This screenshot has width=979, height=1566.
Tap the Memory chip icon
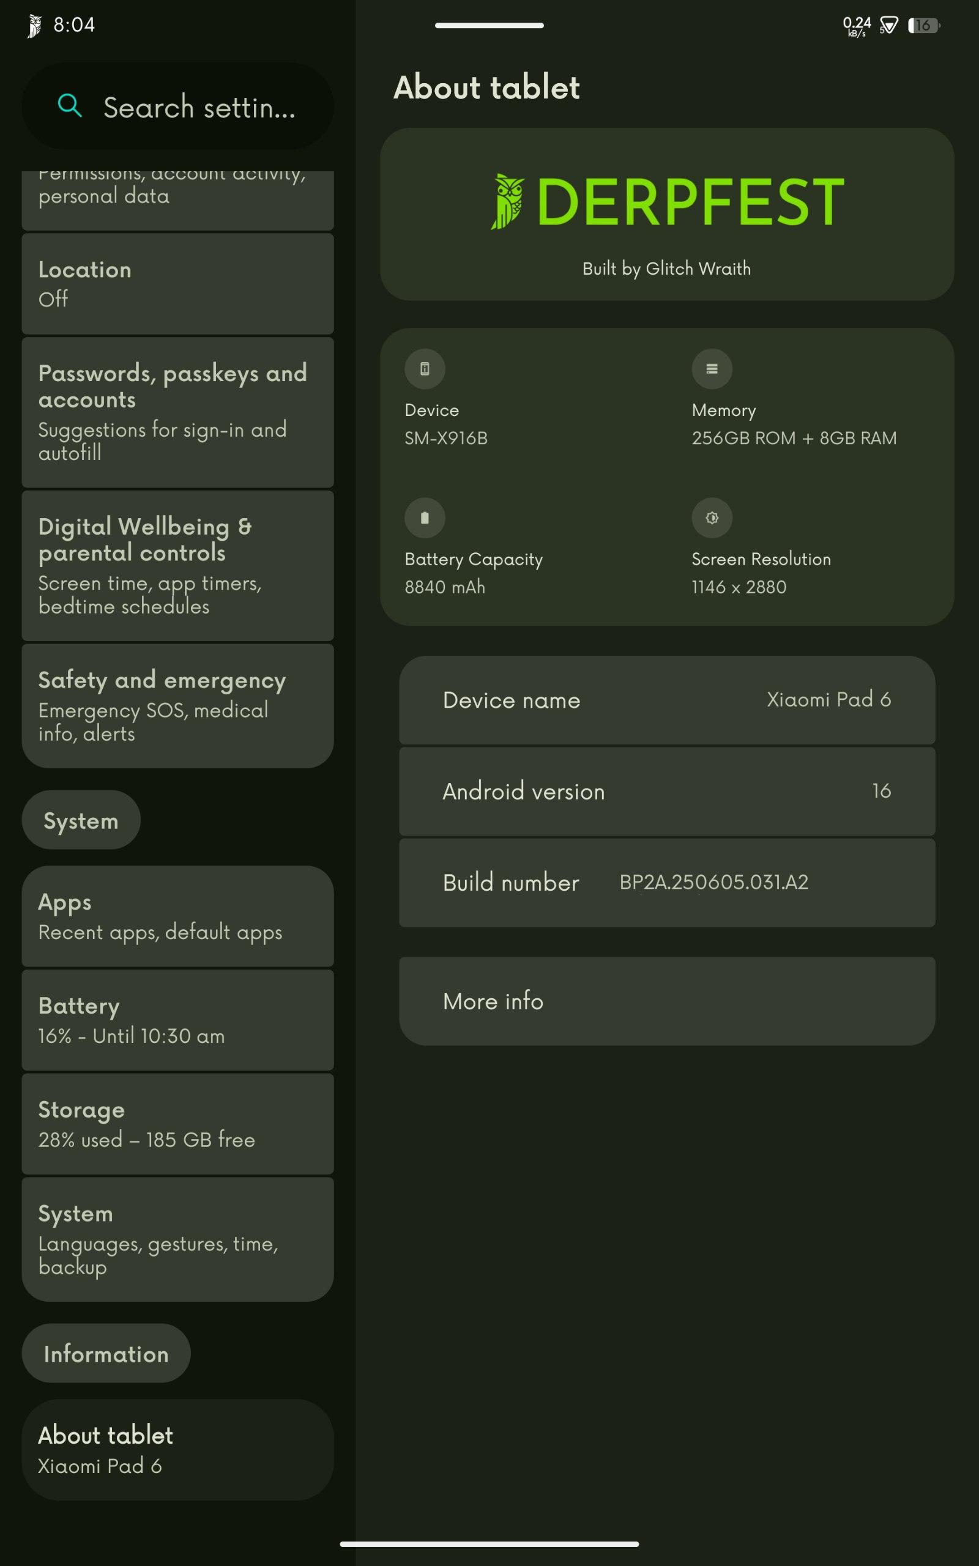pos(712,369)
